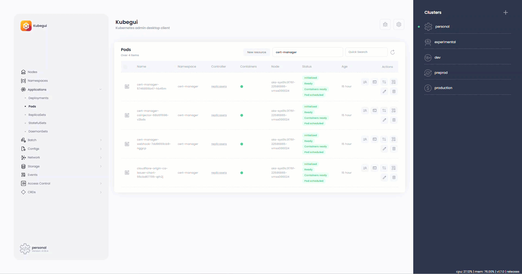Viewport: 522px width, 274px height.
Task: Delete the cloudflare-origin-ca-issuer pod
Action: [x=394, y=177]
